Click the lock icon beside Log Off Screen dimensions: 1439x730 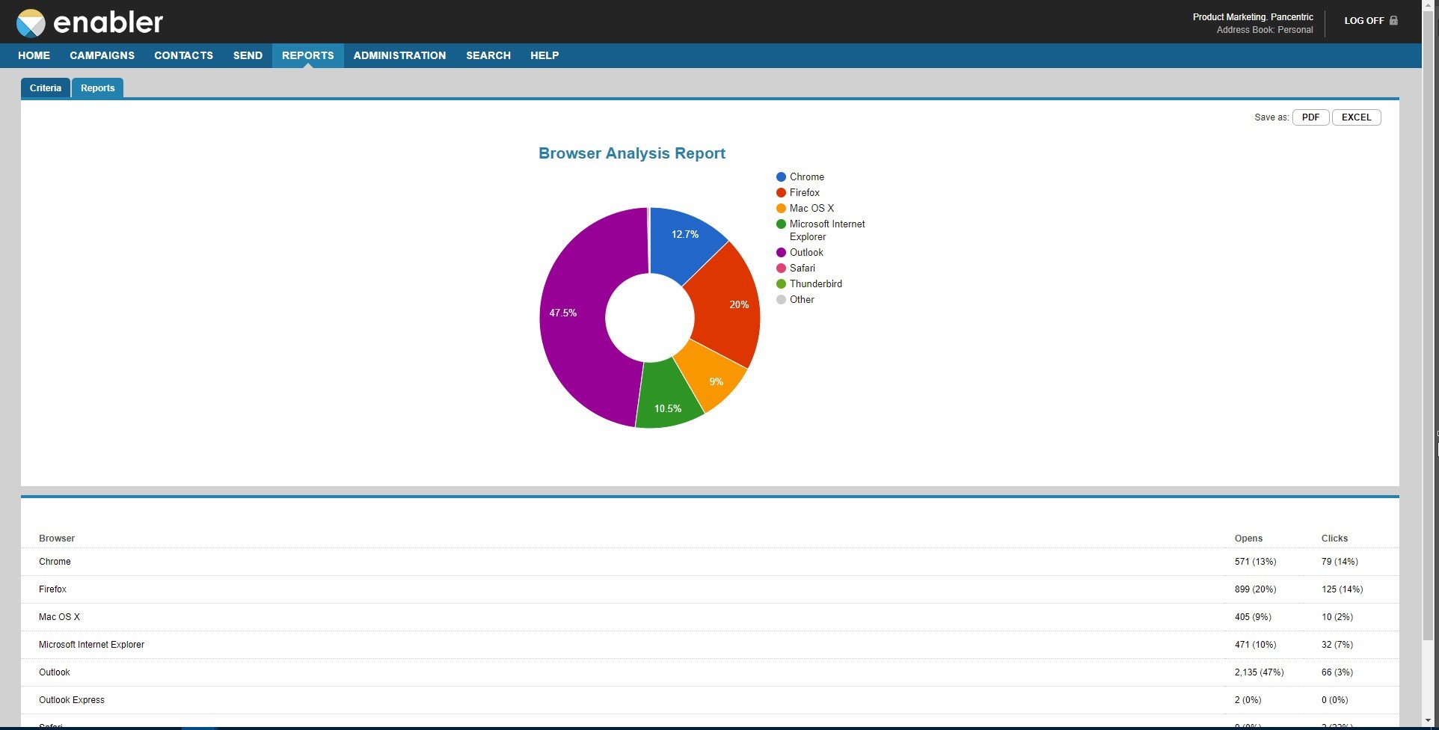click(1393, 20)
